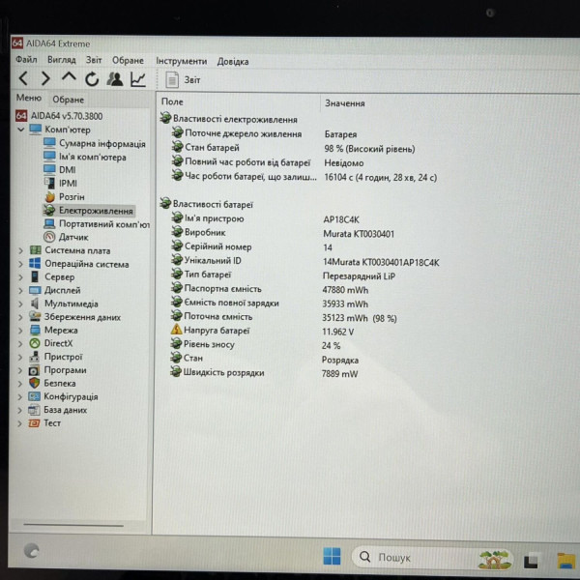
Task: Select the IPMI tree item
Action: (x=61, y=183)
